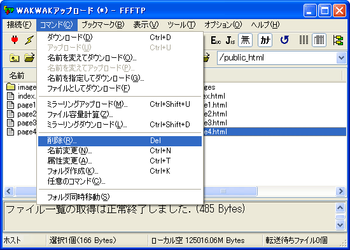
Task: Choose 名前変更(N) rename entry
Action: pos(120,151)
